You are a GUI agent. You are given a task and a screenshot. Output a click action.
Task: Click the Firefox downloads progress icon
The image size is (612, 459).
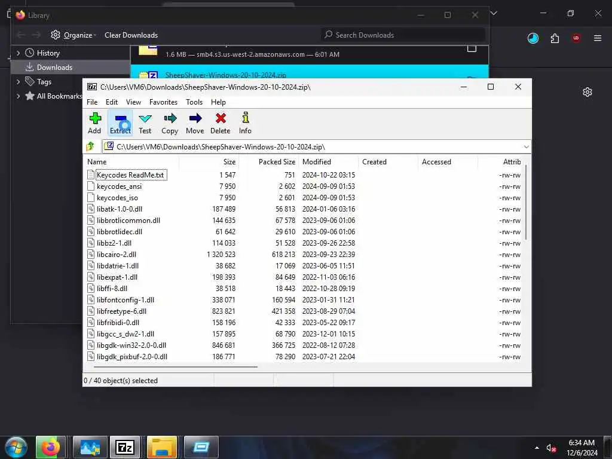(533, 38)
